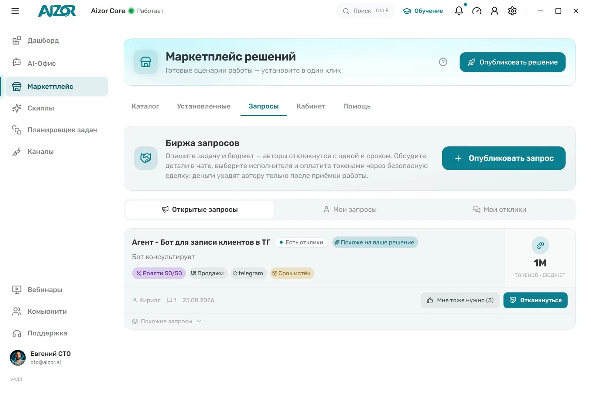Open Каналы section
The image size is (591, 393).
(57, 152)
